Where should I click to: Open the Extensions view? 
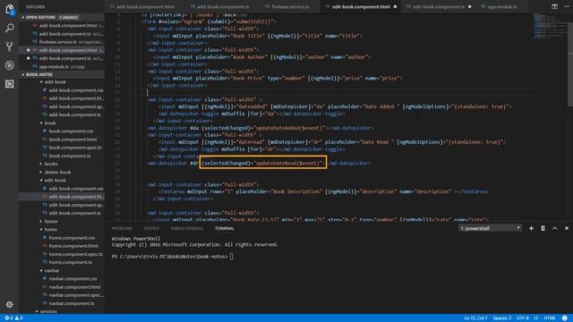point(10,84)
